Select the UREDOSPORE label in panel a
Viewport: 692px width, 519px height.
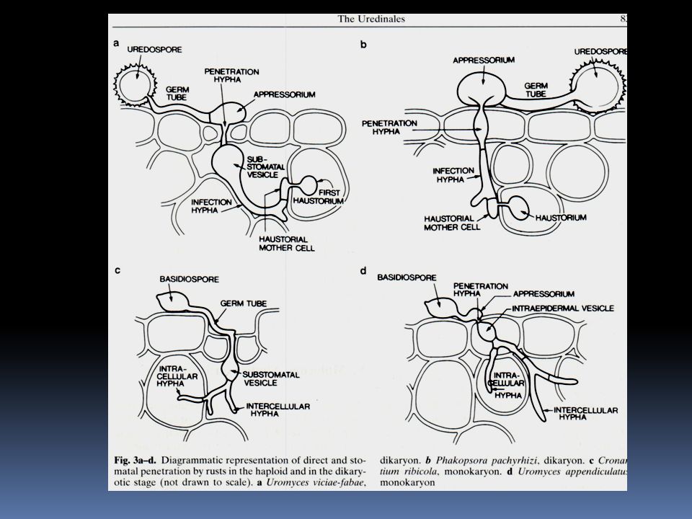click(x=154, y=50)
